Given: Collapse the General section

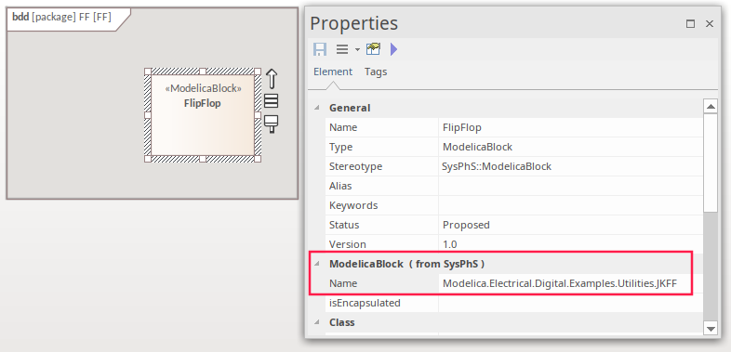Looking at the screenshot, I should [x=317, y=108].
